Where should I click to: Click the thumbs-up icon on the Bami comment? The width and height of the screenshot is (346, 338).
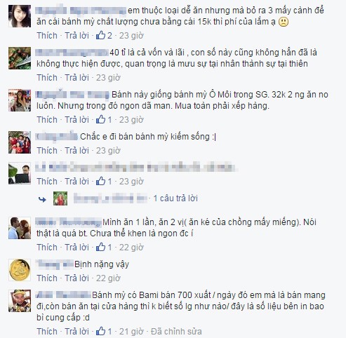101,332
